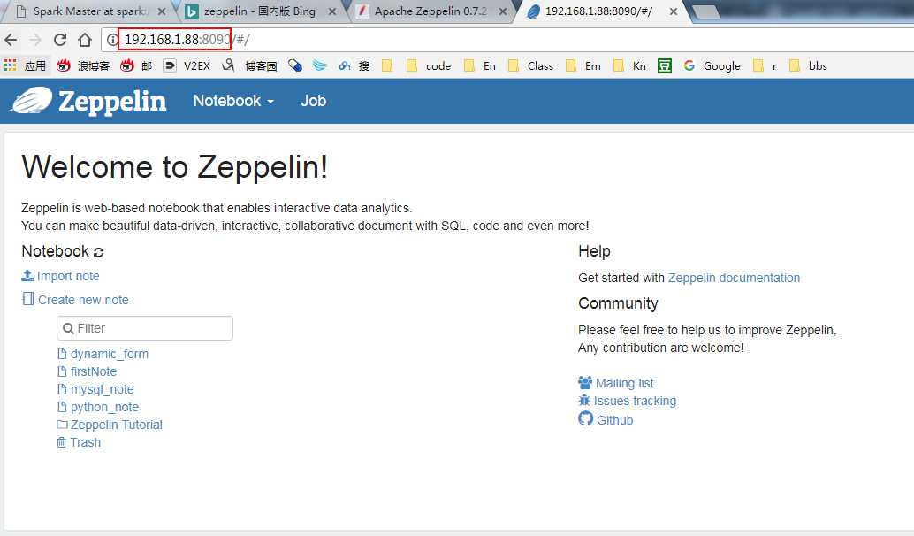Close the Spark Master tab
The width and height of the screenshot is (914, 536).
(x=162, y=11)
